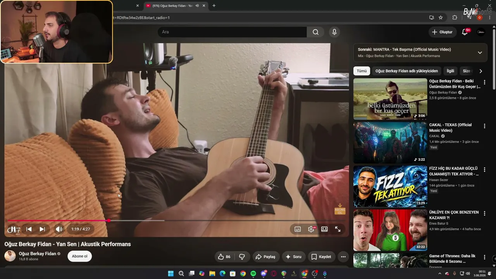Toggle subtitles on the video player
This screenshot has height=279, width=496.
click(298, 229)
